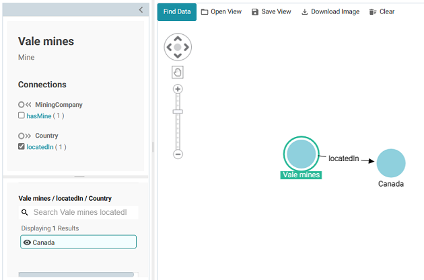
Task: Click Save View in the toolbar
Action: pyautogui.click(x=271, y=12)
